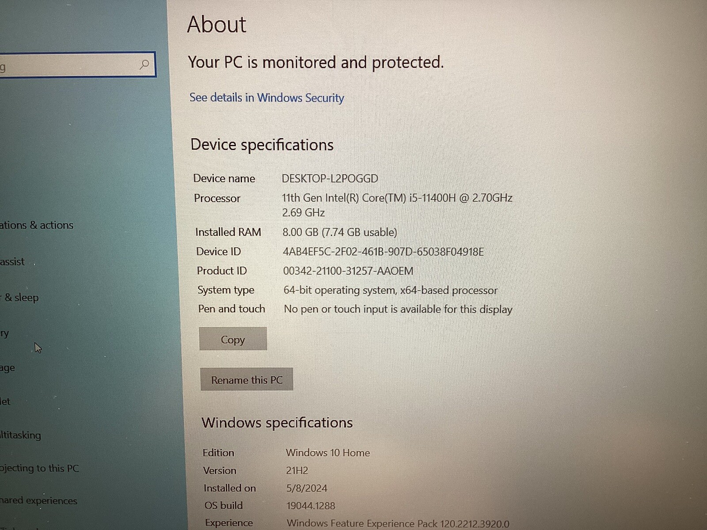Click the search magnifier icon
This screenshot has height=530, width=707.
(x=144, y=65)
